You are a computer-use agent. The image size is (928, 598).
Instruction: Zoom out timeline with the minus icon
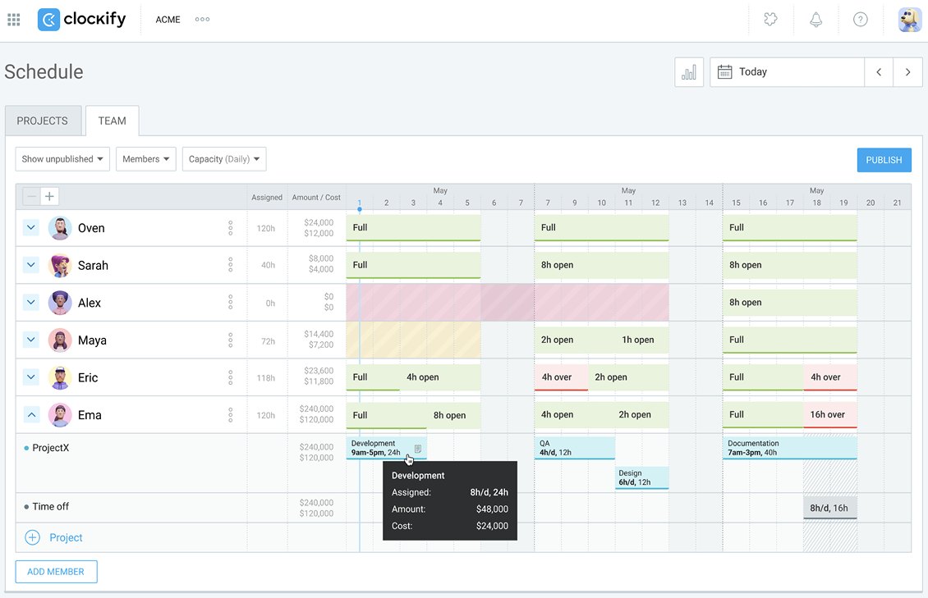coord(30,196)
